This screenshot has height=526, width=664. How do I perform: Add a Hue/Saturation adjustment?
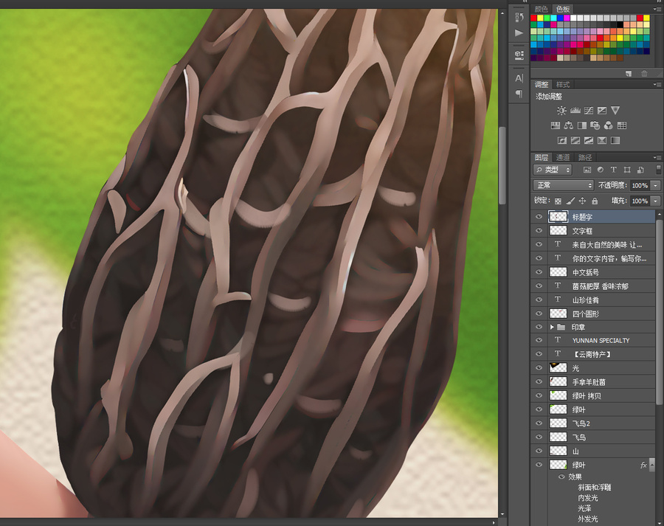pos(555,125)
